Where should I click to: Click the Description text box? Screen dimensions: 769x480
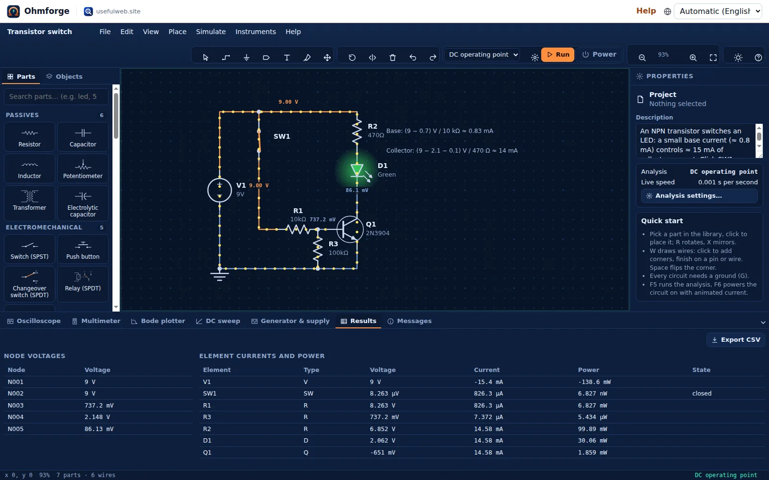tap(699, 141)
